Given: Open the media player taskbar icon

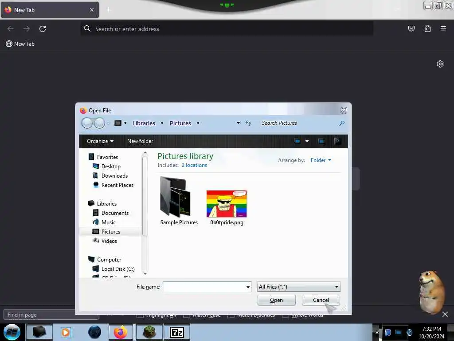Looking at the screenshot, I should pyautogui.click(x=66, y=332).
